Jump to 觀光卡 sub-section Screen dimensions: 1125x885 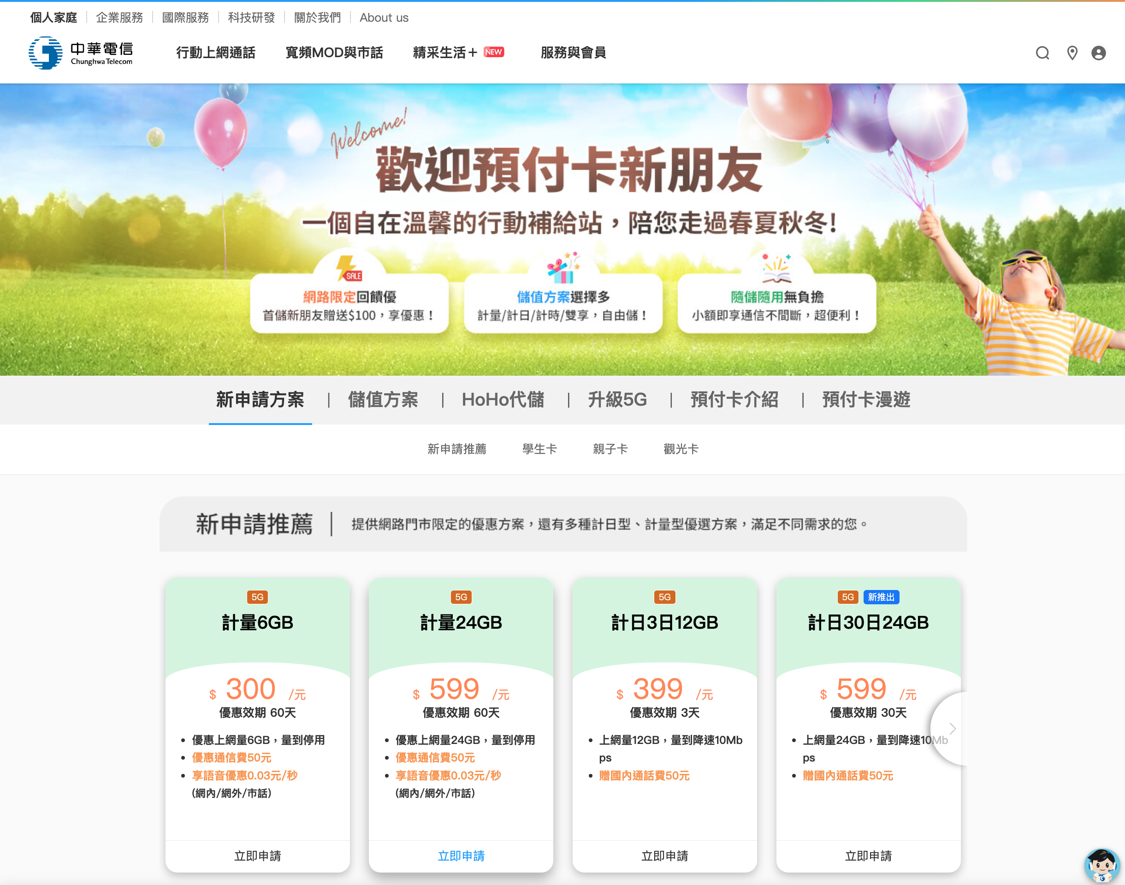(681, 448)
